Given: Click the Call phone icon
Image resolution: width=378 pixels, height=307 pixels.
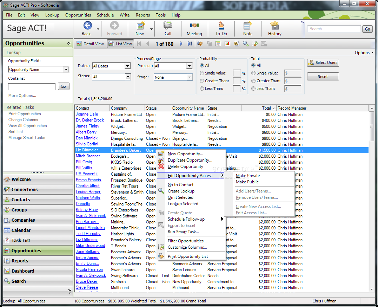Looking at the screenshot, I should coord(168,26).
